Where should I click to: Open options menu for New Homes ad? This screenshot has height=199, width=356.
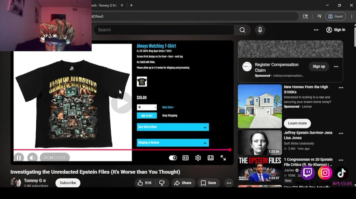pos(341,88)
